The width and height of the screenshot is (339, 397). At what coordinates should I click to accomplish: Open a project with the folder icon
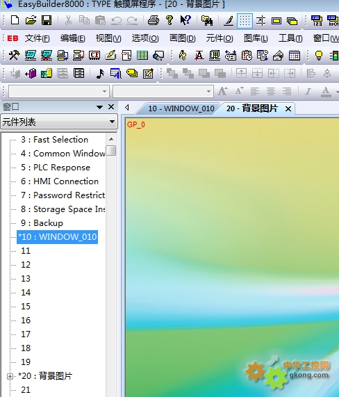click(31, 20)
